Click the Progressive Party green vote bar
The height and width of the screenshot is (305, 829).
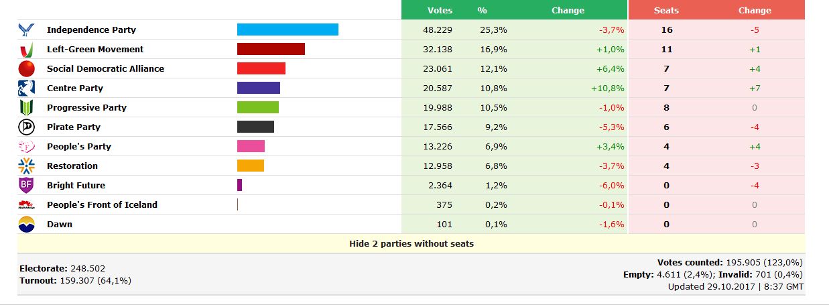[258, 108]
